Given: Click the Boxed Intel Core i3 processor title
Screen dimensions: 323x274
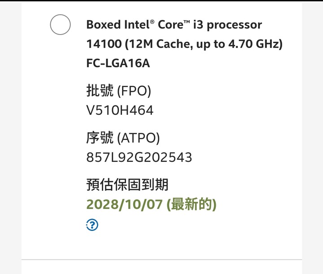Looking at the screenshot, I should pyautogui.click(x=174, y=25).
